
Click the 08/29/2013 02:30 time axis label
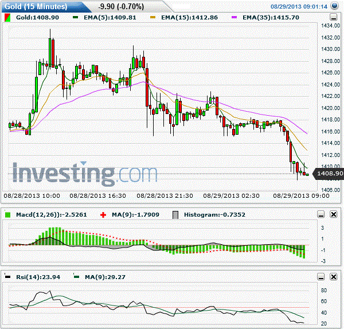pyautogui.click(x=231, y=195)
